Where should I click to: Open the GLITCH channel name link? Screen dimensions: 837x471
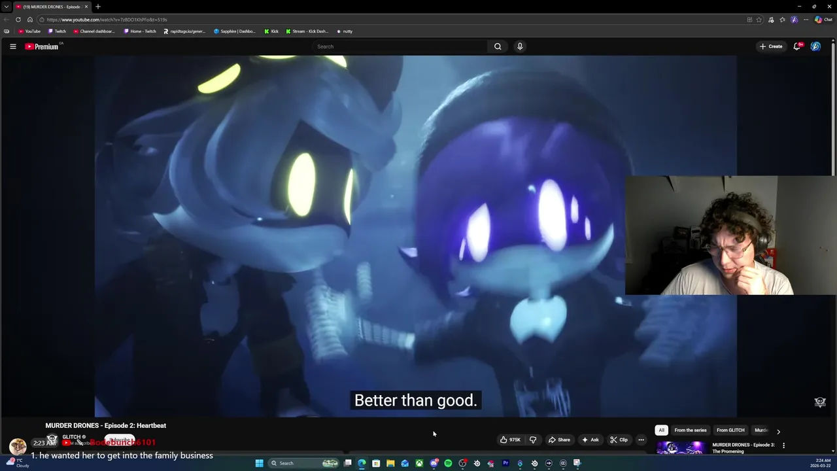coord(72,437)
